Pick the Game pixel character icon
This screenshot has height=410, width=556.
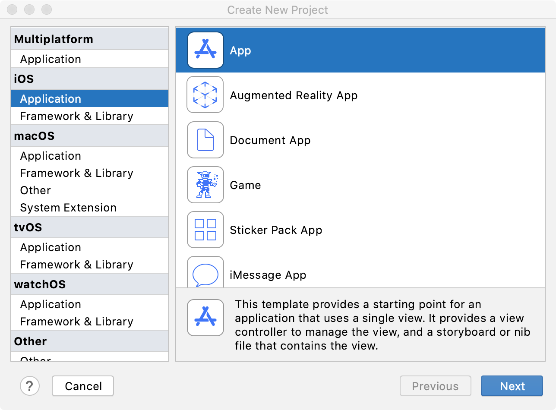point(205,185)
